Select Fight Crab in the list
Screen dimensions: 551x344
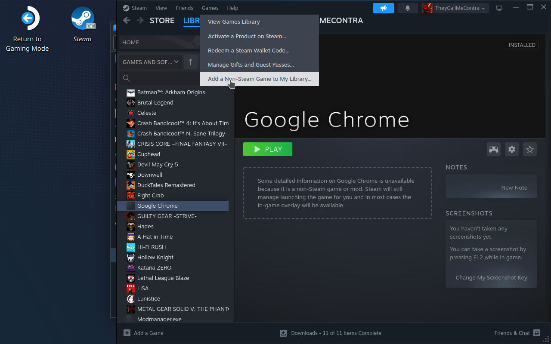[173, 195]
